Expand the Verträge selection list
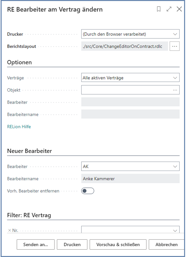 175,77
